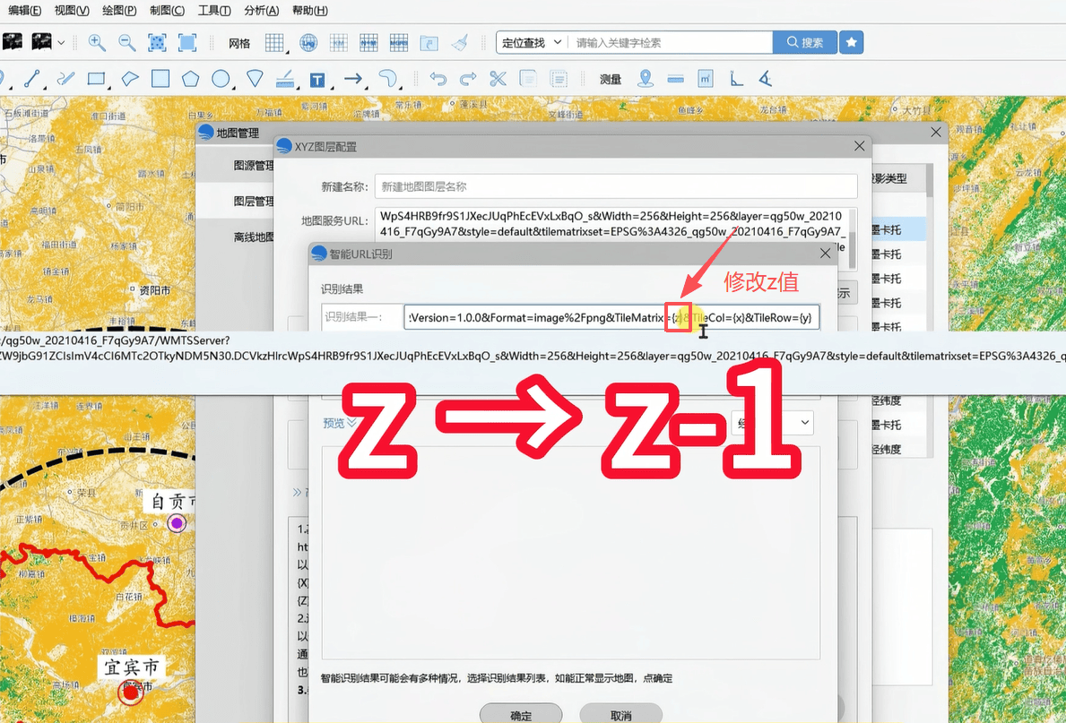Open the 制图(C) menu

point(167,10)
